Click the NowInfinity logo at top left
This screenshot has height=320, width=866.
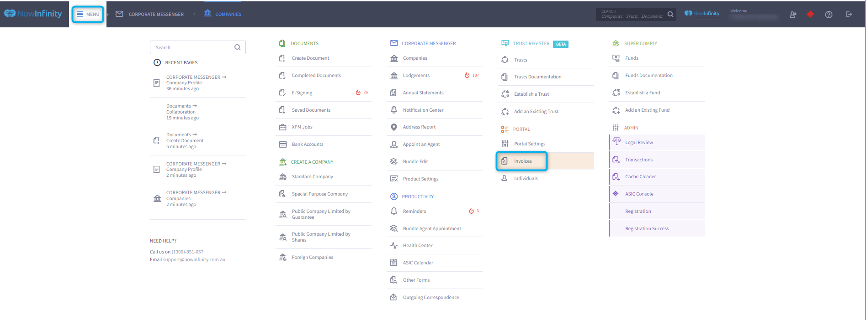pos(33,14)
